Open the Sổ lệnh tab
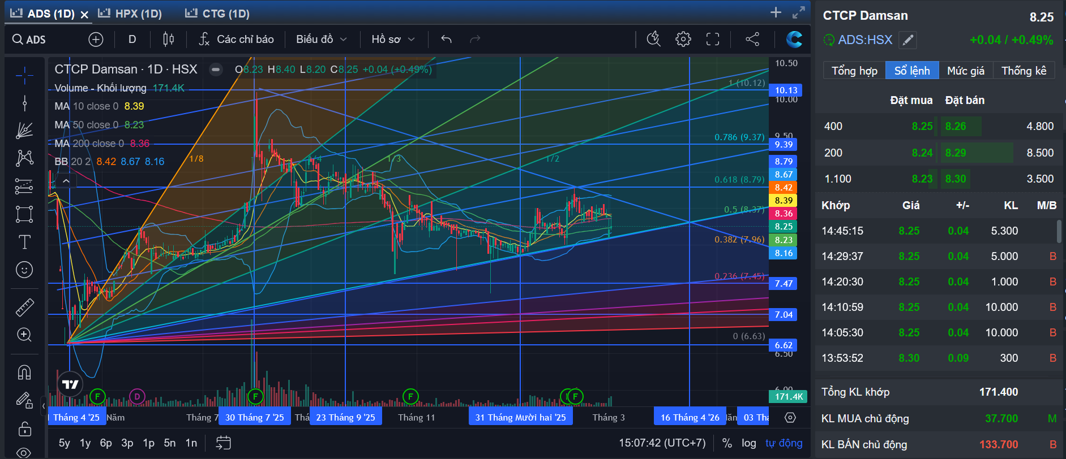 [x=912, y=71]
